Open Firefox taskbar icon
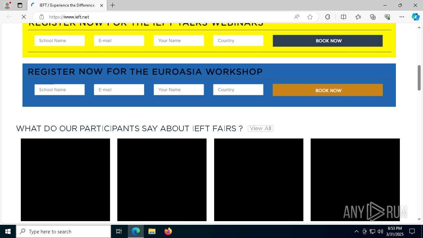 point(168,231)
